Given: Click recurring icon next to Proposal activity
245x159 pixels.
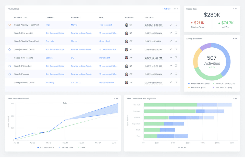Looking at the screenshot, I should [x=9, y=74].
